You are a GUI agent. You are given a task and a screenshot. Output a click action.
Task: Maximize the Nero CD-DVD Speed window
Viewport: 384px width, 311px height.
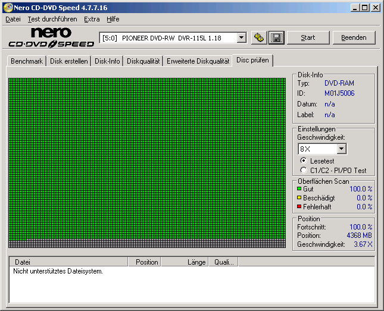[365, 8]
